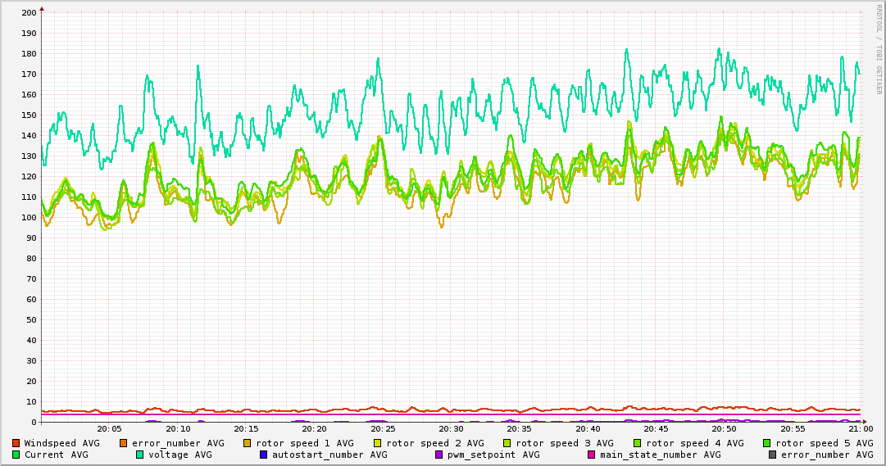Click the 140 value on the y-axis

pyautogui.click(x=29, y=136)
